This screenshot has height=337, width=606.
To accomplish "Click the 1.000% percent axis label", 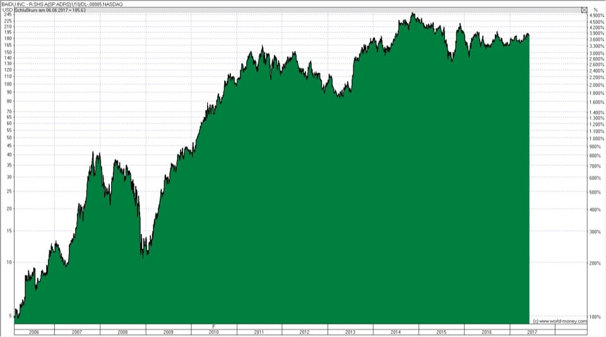I will 597,139.
